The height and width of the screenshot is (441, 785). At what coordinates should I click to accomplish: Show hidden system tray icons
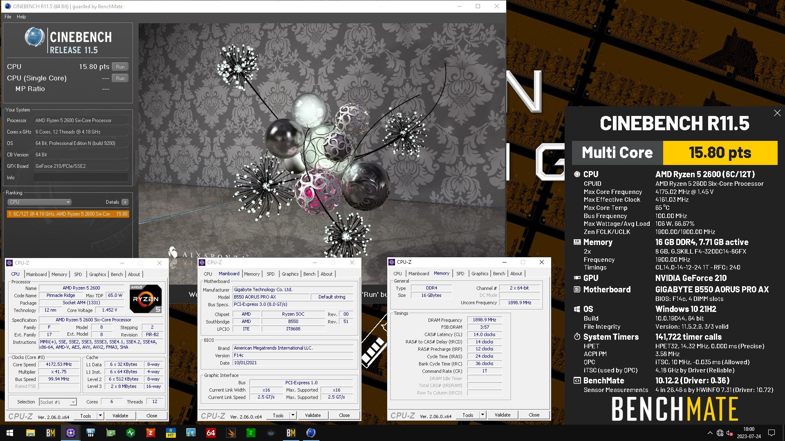(710, 433)
